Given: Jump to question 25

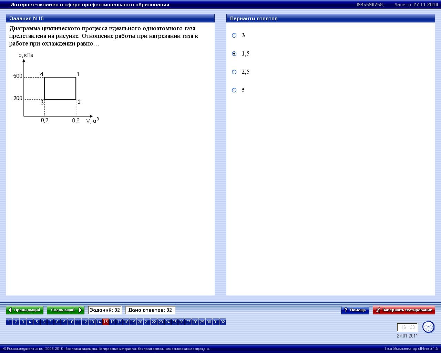Looking at the screenshot, I should 174,322.
